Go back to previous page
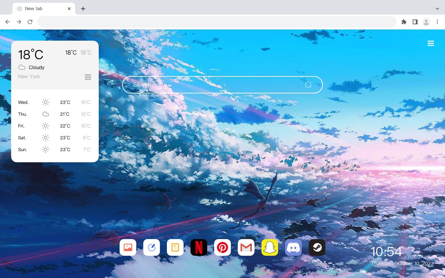The image size is (445, 278). (8, 22)
